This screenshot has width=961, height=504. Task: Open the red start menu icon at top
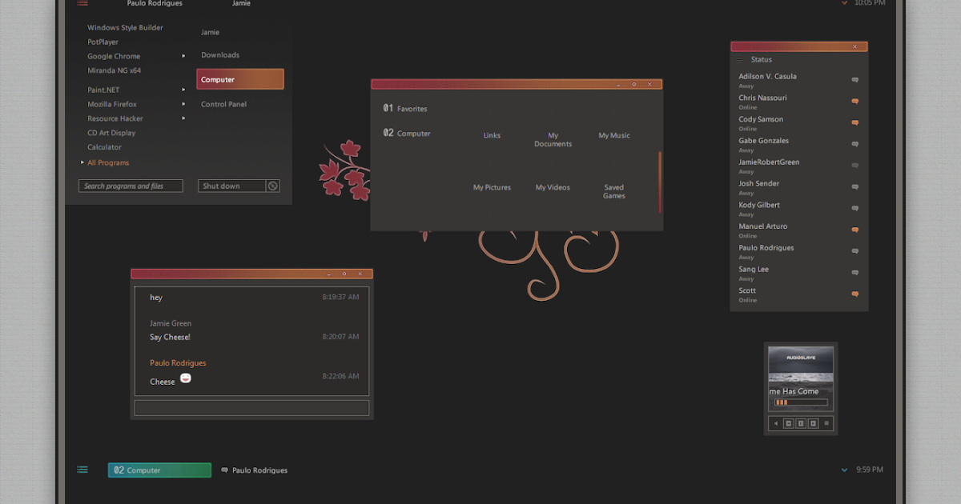click(x=82, y=4)
